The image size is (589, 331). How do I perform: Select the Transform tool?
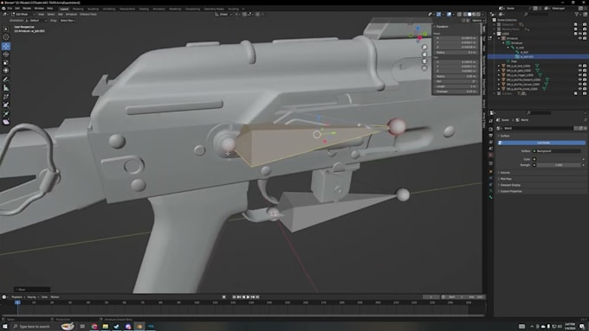tap(6, 71)
